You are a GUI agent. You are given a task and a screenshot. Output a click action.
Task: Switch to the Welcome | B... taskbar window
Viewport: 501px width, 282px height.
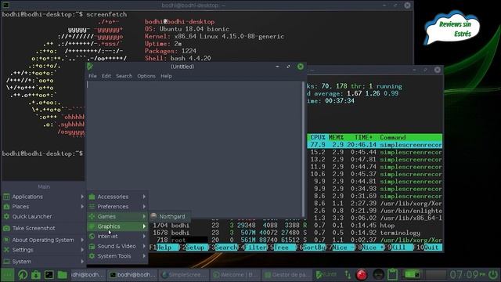[235, 275]
